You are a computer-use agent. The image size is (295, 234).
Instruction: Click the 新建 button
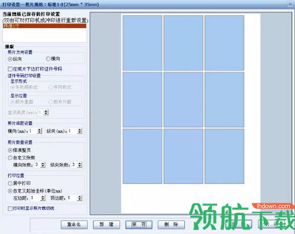click(106, 225)
